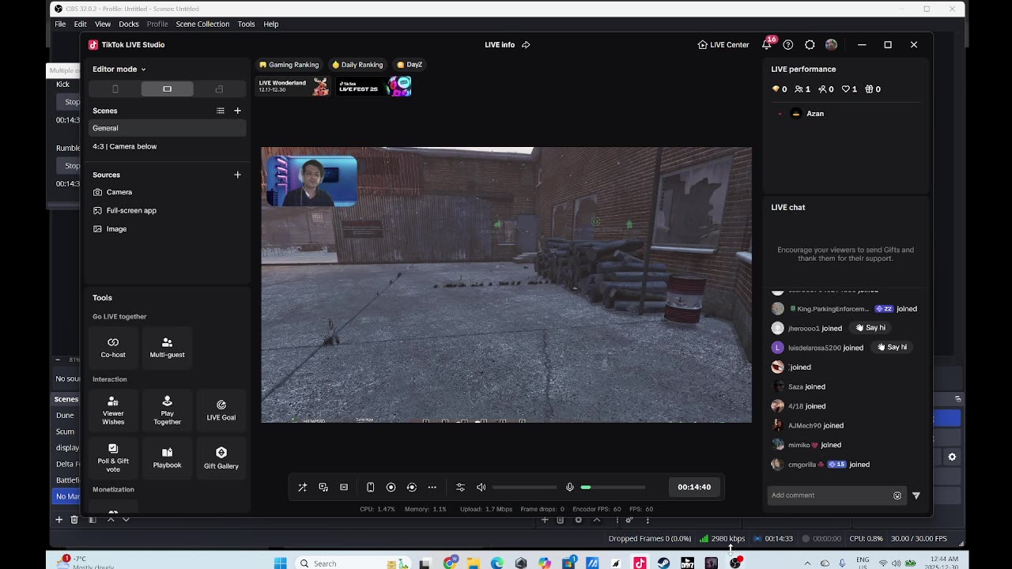Start recording with the record circle button

coord(391,487)
